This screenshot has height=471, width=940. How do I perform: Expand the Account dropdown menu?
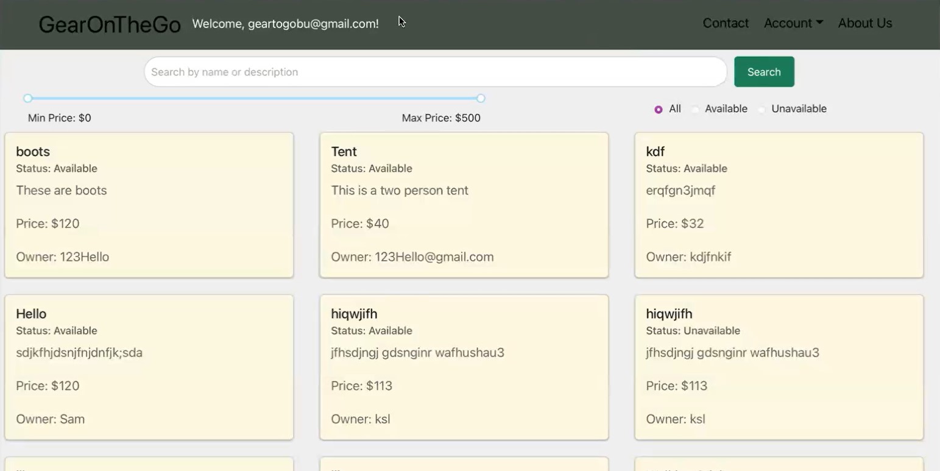click(793, 23)
